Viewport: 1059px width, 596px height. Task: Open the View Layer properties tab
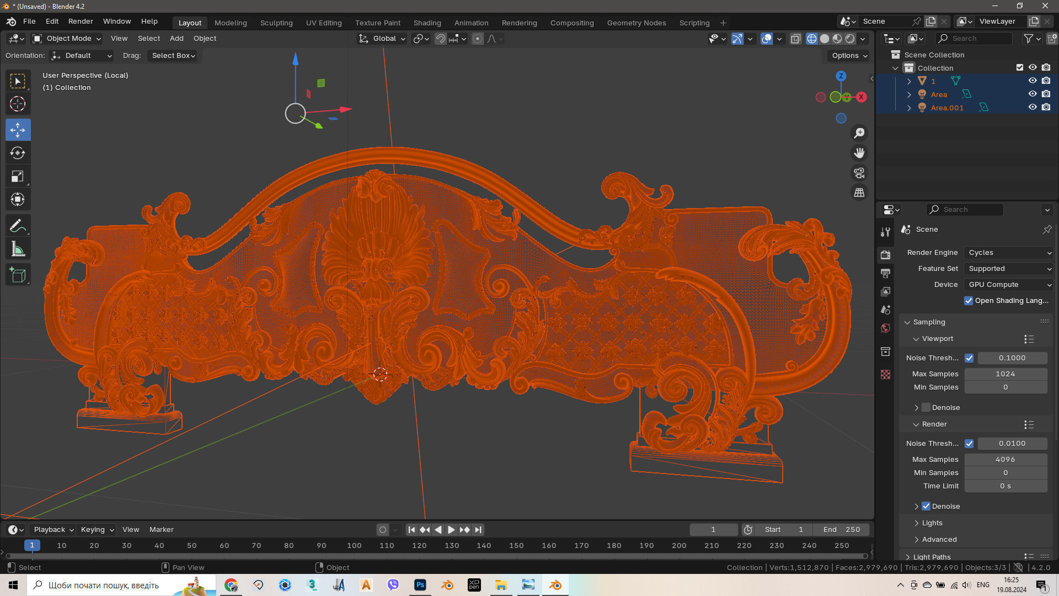click(885, 291)
